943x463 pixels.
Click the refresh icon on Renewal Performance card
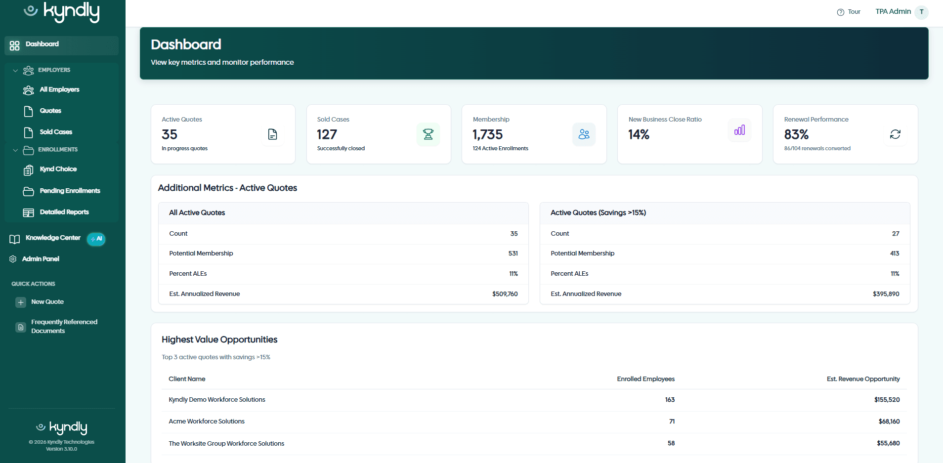pyautogui.click(x=895, y=134)
